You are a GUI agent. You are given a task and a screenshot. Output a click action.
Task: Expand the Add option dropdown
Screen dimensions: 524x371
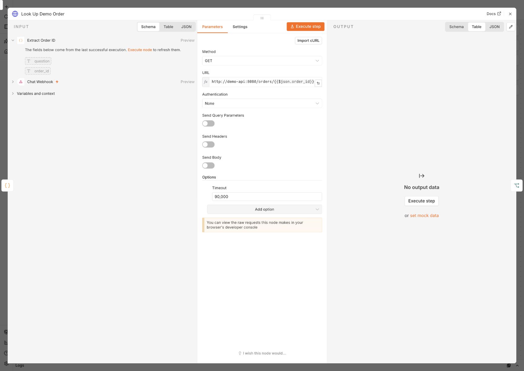(x=264, y=210)
